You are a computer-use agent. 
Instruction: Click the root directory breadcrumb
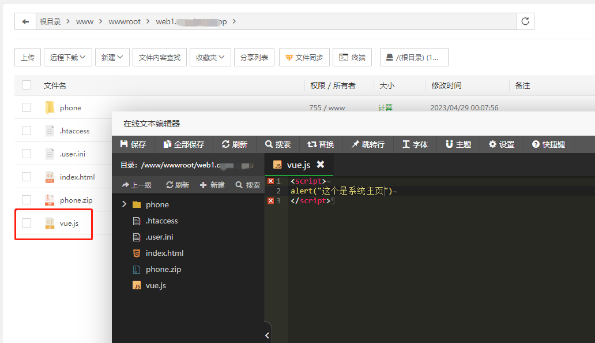click(x=50, y=21)
